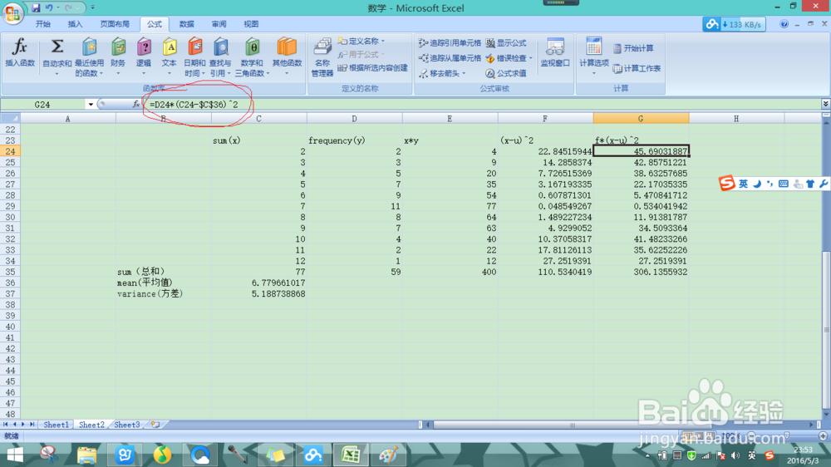The width and height of the screenshot is (831, 467).
Task: Click the Excel taskbar icon
Action: [351, 455]
